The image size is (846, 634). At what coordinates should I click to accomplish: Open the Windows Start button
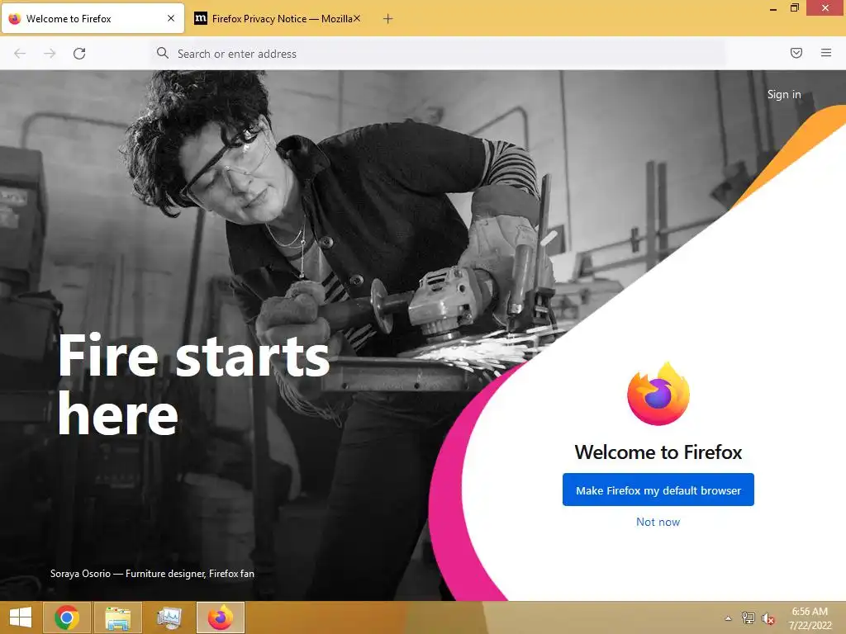21,617
